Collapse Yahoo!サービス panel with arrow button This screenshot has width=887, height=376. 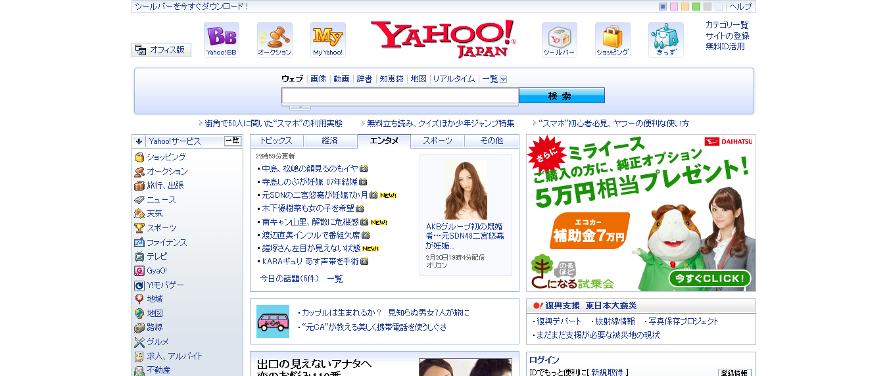pyautogui.click(x=139, y=141)
